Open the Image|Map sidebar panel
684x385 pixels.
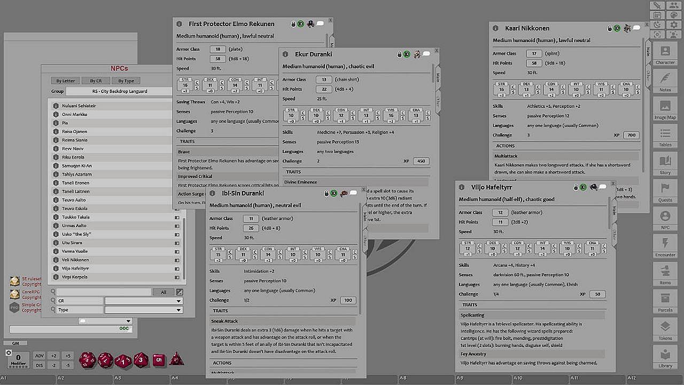tap(665, 110)
